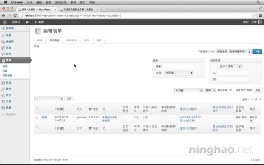The height and width of the screenshot is (165, 264).
Task: Open the 多媒体 media sidebar icon
Action: (x=3, y=42)
